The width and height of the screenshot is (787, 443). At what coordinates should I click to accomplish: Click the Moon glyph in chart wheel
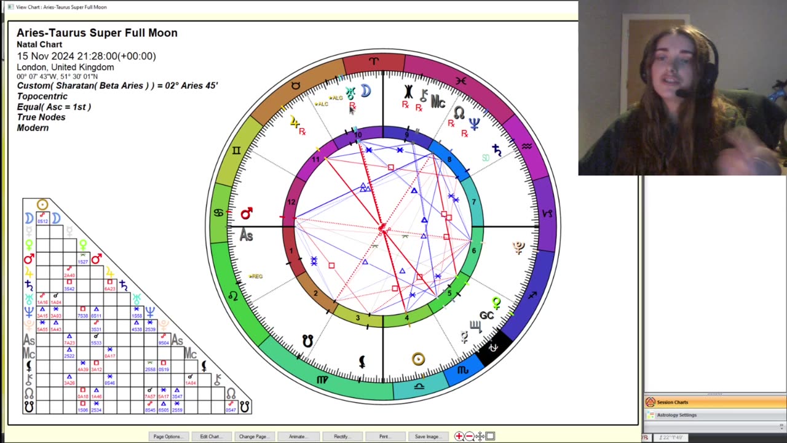tap(366, 91)
